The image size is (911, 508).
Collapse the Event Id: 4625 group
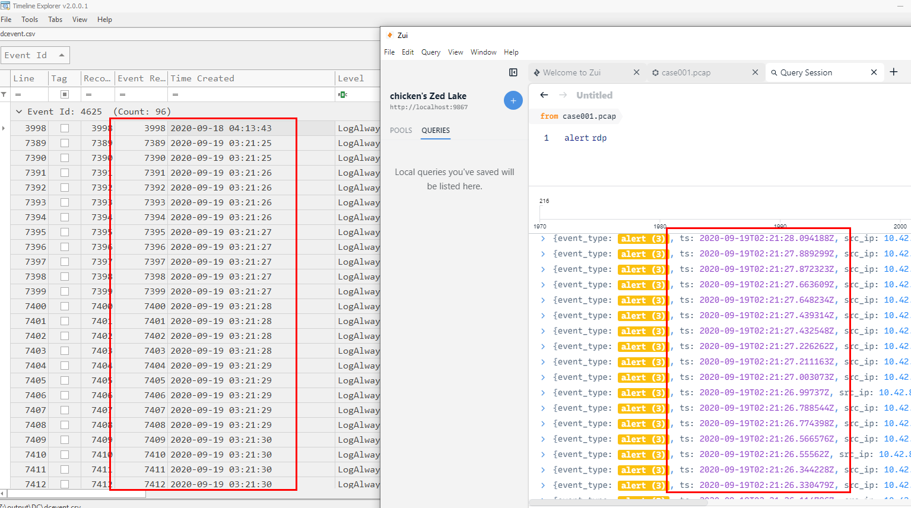[x=19, y=112]
